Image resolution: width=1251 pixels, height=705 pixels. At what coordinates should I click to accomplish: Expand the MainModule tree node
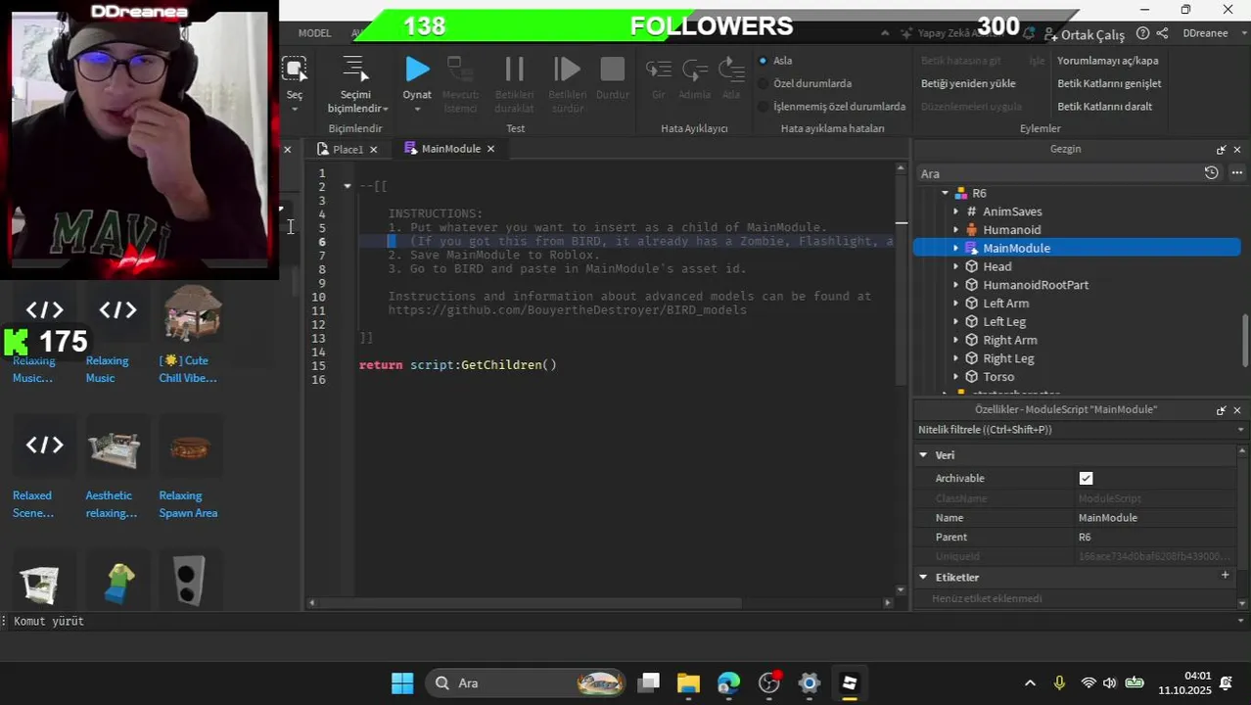(x=956, y=249)
